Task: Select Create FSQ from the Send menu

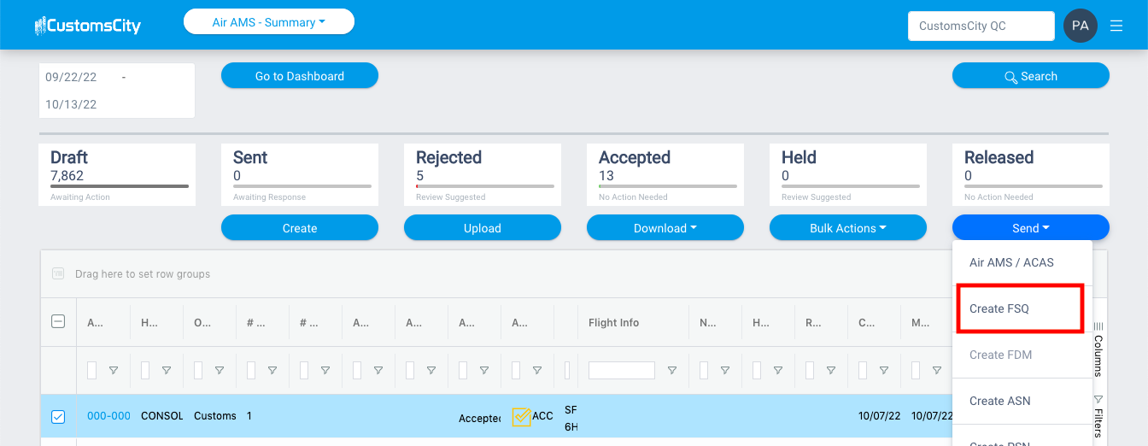Action: (x=1022, y=308)
